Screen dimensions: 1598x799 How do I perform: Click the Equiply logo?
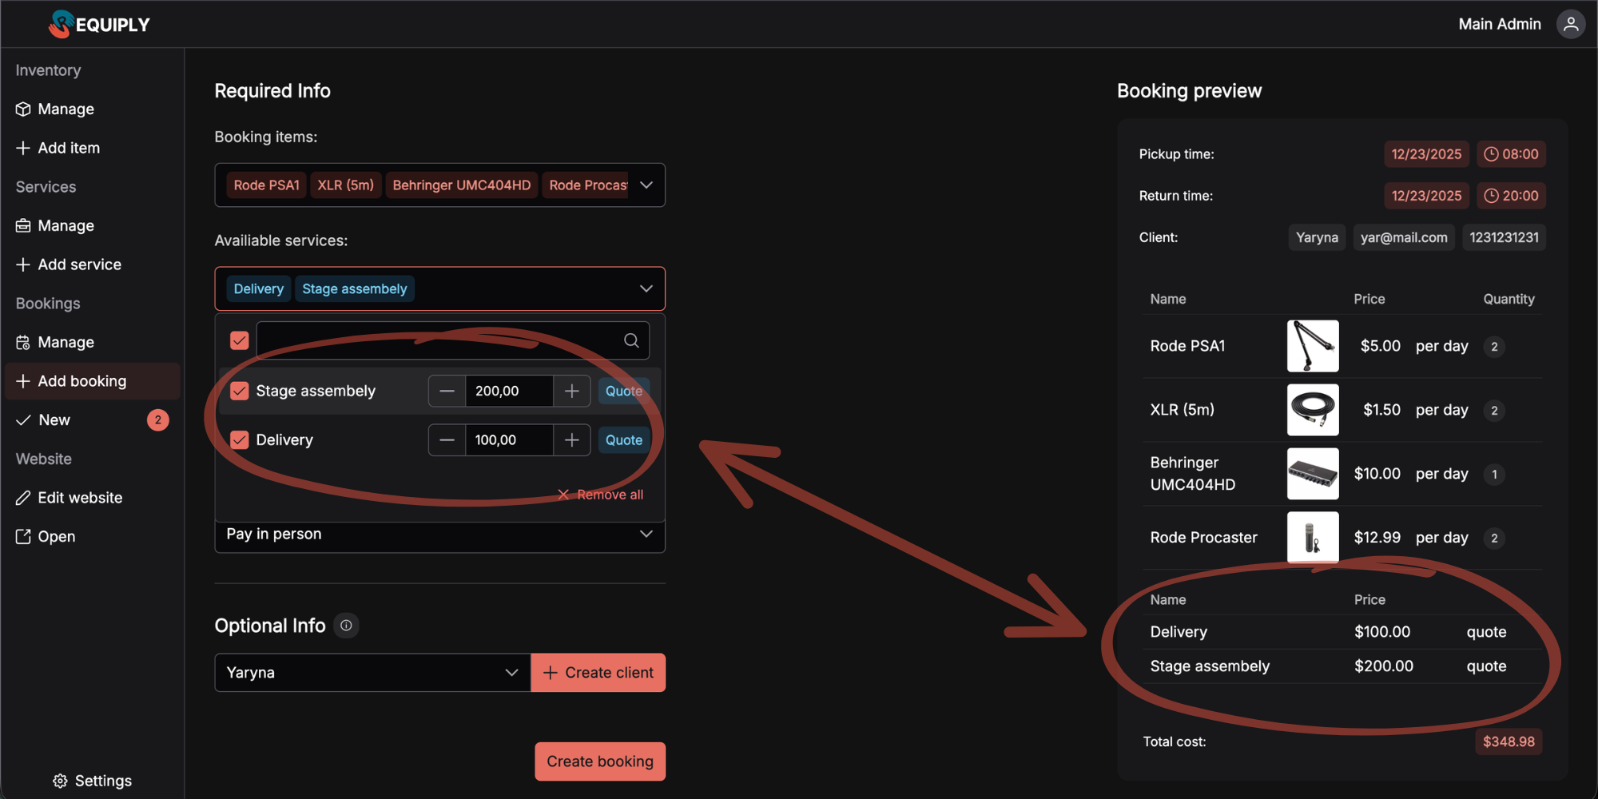click(99, 24)
